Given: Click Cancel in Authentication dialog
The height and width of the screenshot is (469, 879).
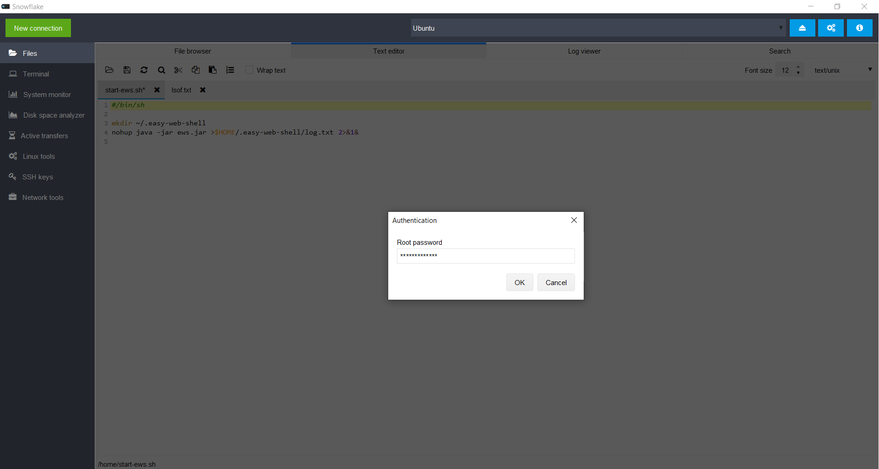Looking at the screenshot, I should click(556, 282).
